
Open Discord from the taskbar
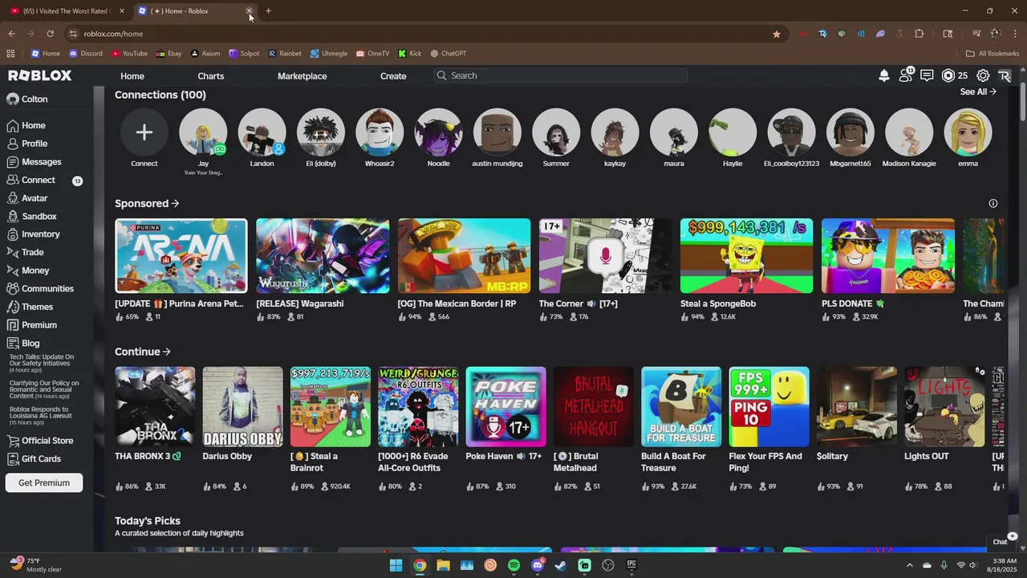tap(538, 565)
